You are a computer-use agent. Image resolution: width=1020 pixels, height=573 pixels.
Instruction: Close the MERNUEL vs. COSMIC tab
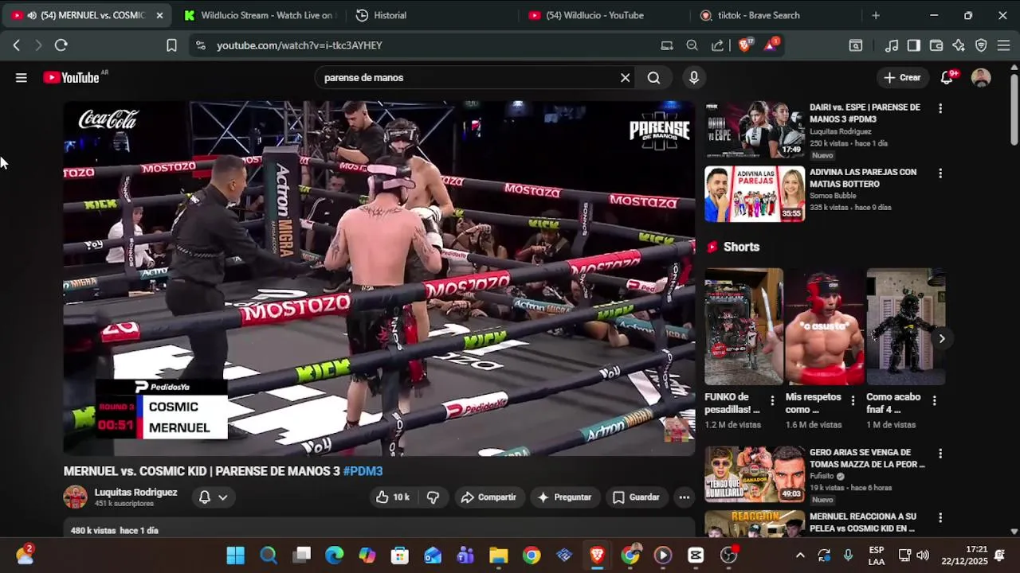click(x=159, y=15)
